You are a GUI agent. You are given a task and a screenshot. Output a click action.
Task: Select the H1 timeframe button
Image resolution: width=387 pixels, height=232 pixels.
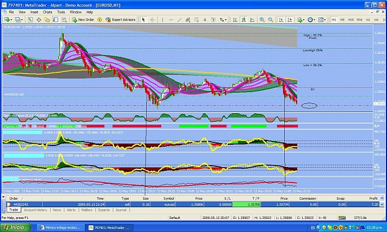coord(368,20)
